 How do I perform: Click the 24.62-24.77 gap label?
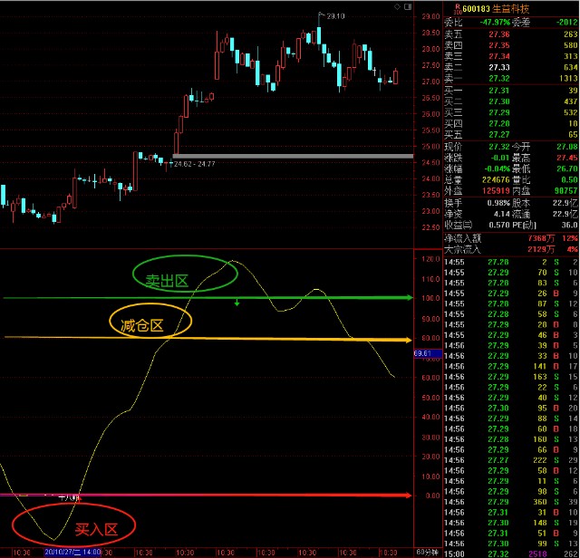click(193, 164)
